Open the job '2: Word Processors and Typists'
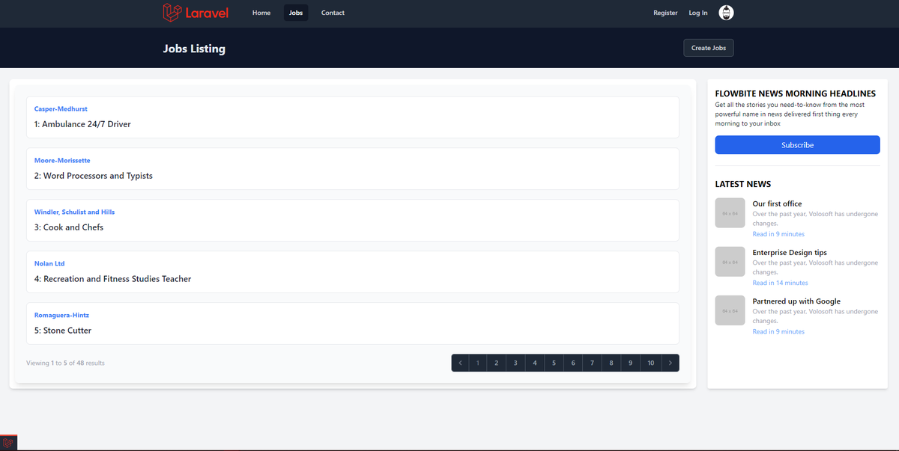Viewport: 899px width, 451px height. coord(94,176)
